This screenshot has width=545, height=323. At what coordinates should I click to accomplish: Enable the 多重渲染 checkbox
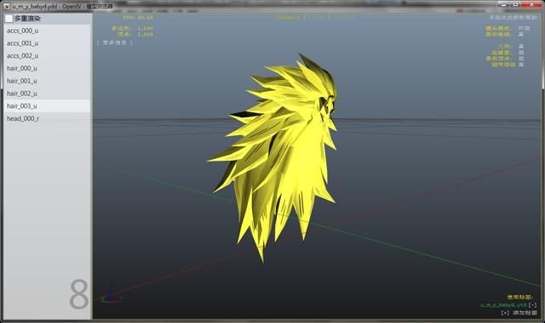point(9,19)
